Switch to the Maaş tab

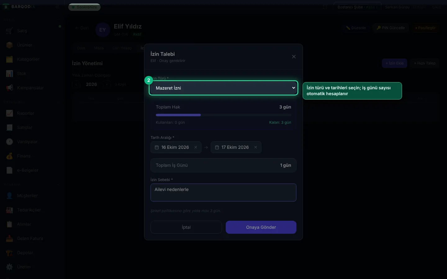pyautogui.click(x=99, y=48)
